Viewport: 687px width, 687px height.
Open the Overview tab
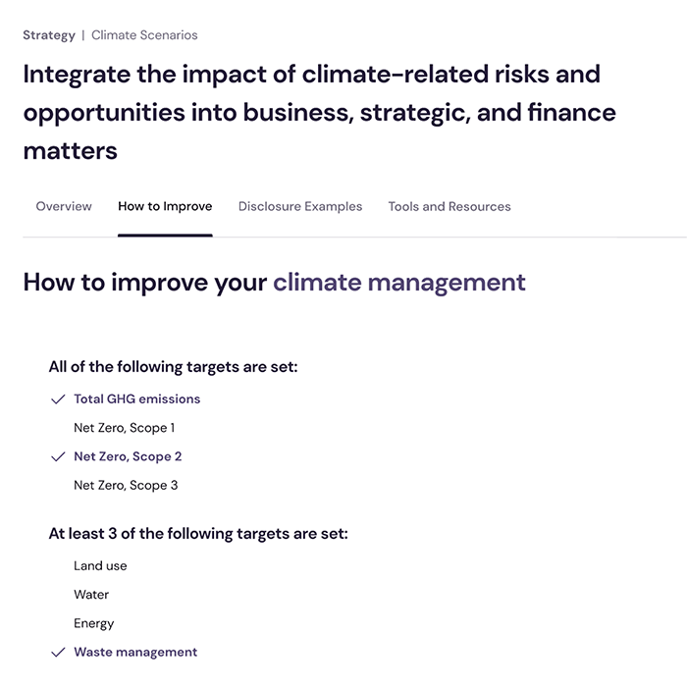[64, 206]
